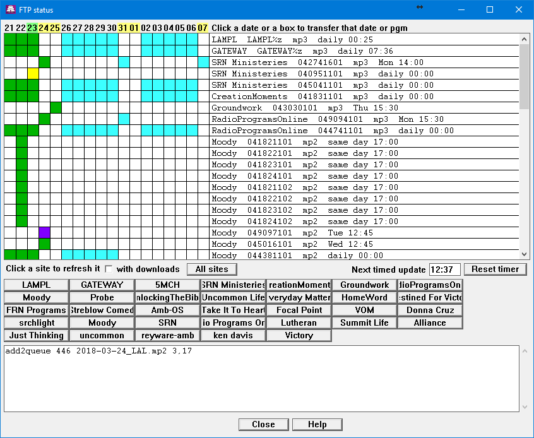
Task: Refresh the CreationMoments site button
Action: pos(299,285)
